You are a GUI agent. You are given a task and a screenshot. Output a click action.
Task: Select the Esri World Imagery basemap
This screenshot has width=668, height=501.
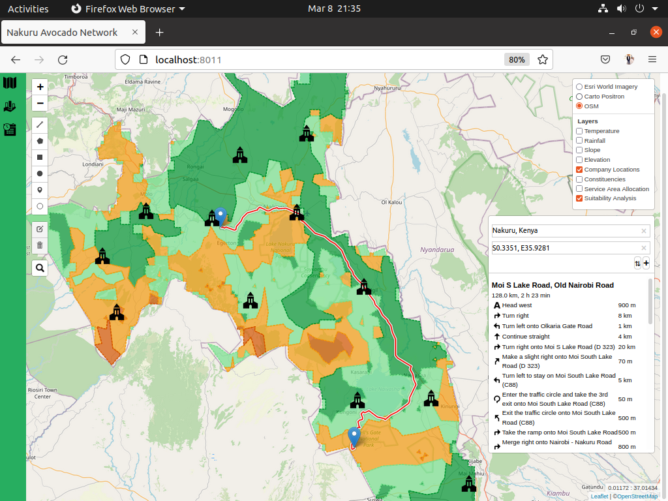(x=578, y=86)
